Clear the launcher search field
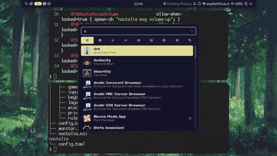Screen dimensions: 277x156 tap(192, 31)
